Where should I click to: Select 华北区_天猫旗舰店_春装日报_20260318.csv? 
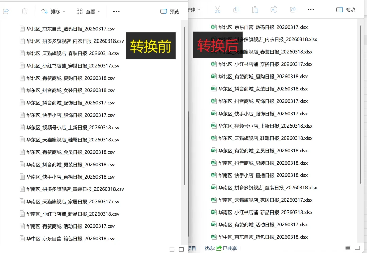click(x=70, y=53)
